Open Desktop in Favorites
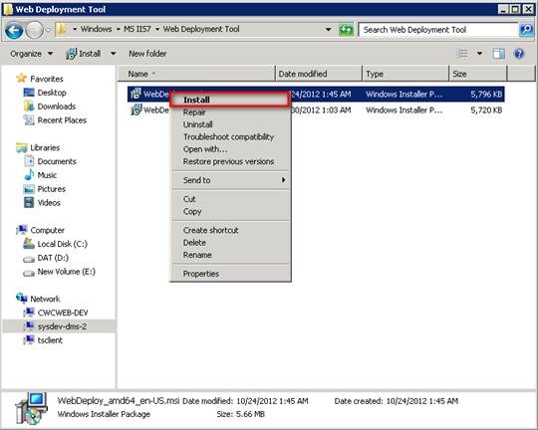The image size is (538, 430). click(52, 93)
